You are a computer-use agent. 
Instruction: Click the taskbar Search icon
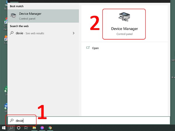(x=11, y=128)
